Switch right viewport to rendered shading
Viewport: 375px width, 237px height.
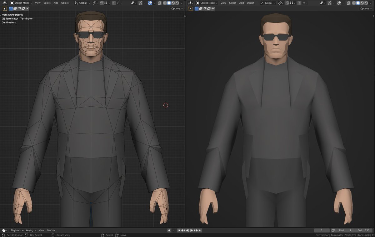[x=366, y=3]
